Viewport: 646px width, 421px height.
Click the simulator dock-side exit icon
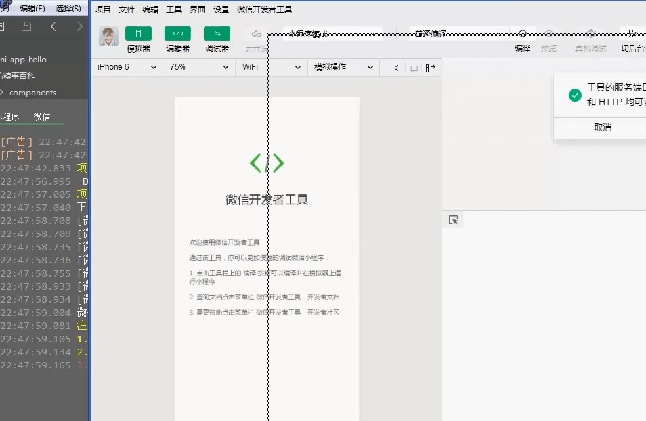(x=431, y=68)
